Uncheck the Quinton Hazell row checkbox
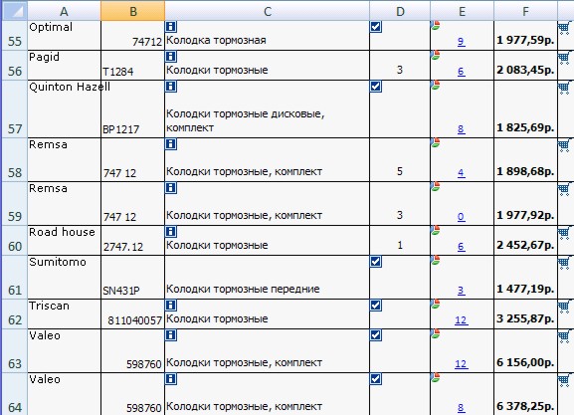Screen dimensions: 574x415 pyautogui.click(x=376, y=87)
